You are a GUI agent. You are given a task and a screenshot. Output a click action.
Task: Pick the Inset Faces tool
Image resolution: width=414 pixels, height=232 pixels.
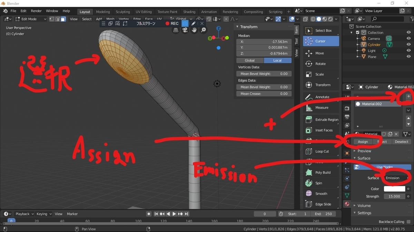(x=321, y=130)
